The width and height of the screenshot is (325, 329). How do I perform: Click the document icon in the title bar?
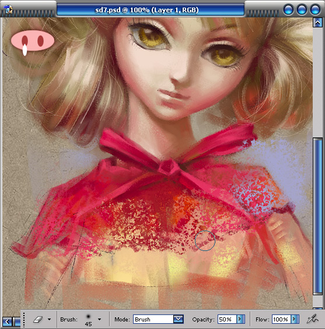click(x=8, y=9)
